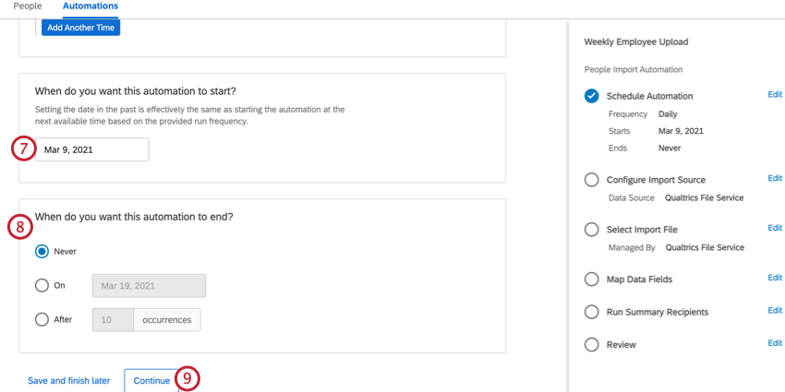Select the Never end option
Screen dimensions: 785x392
click(42, 252)
